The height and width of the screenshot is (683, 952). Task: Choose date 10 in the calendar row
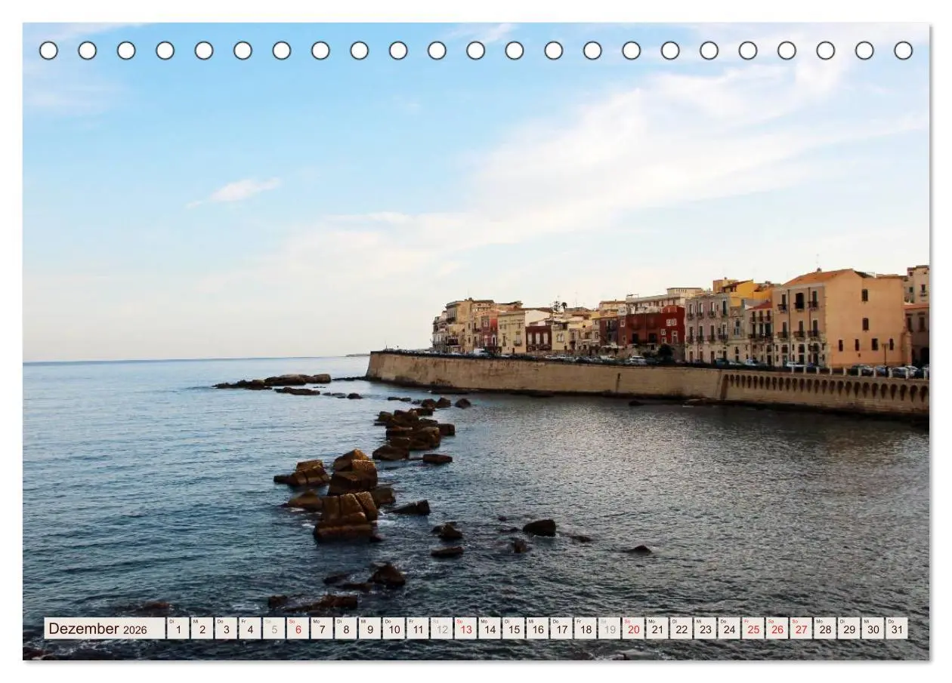pyautogui.click(x=394, y=629)
